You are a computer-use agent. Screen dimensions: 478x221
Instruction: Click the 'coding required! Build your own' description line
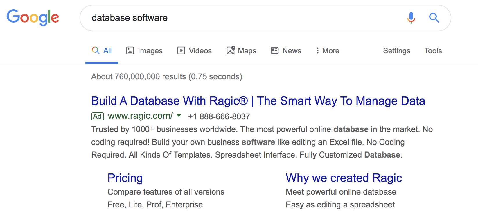coord(248,142)
